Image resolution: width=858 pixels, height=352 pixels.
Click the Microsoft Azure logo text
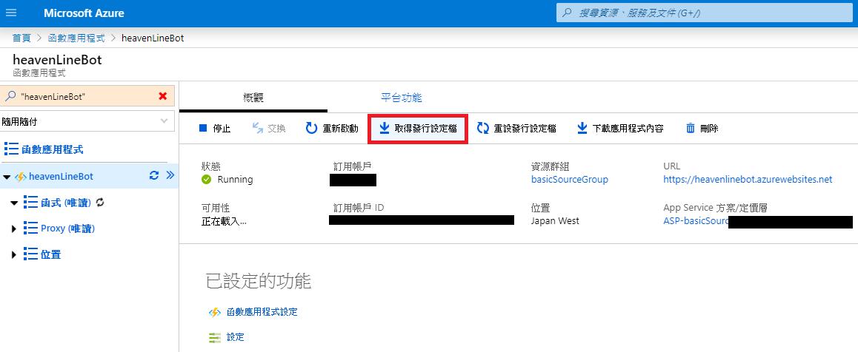pyautogui.click(x=84, y=13)
